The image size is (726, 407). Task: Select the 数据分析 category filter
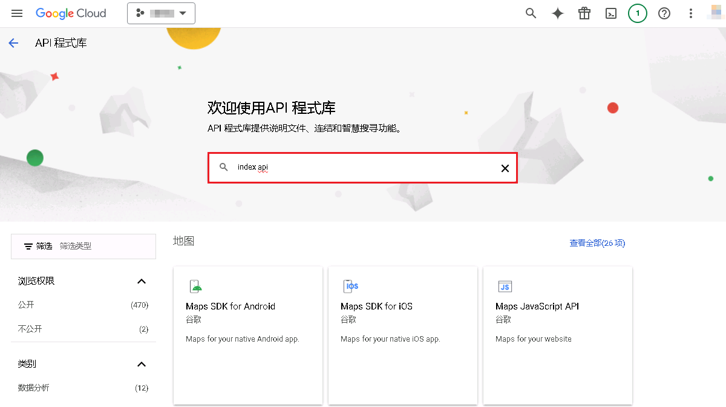[x=34, y=388]
